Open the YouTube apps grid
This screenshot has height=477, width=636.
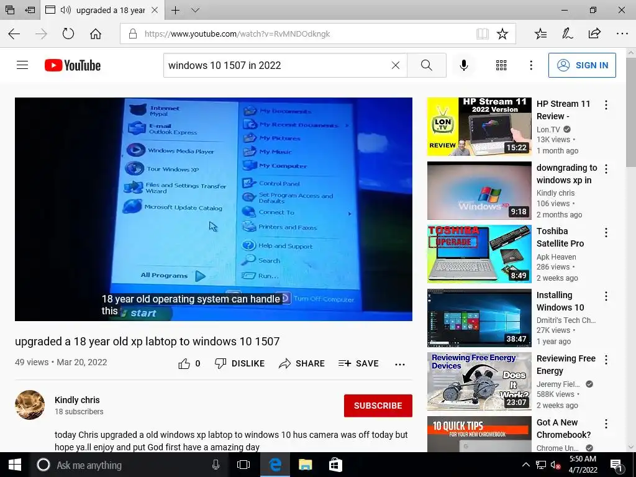[501, 65]
